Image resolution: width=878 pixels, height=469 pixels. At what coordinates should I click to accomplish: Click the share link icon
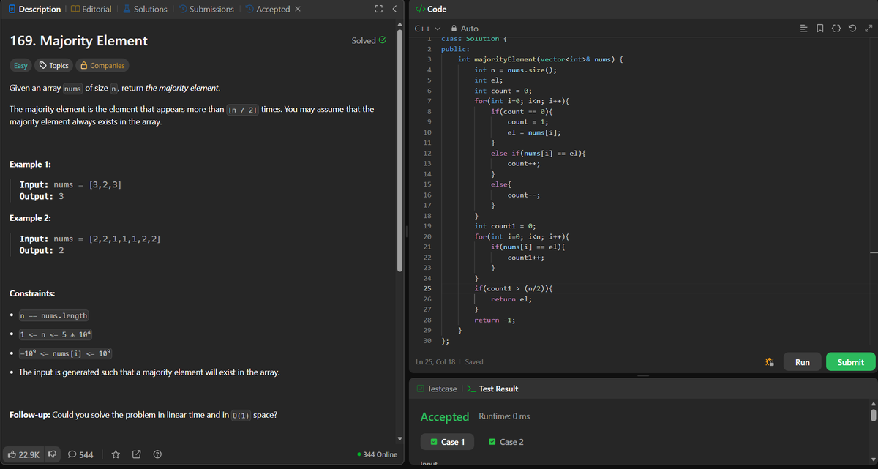[137, 454]
